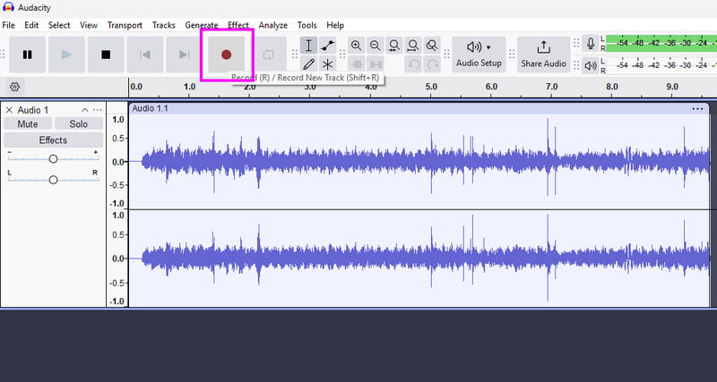Open the Select menu
This screenshot has height=382, width=717.
[x=59, y=25]
